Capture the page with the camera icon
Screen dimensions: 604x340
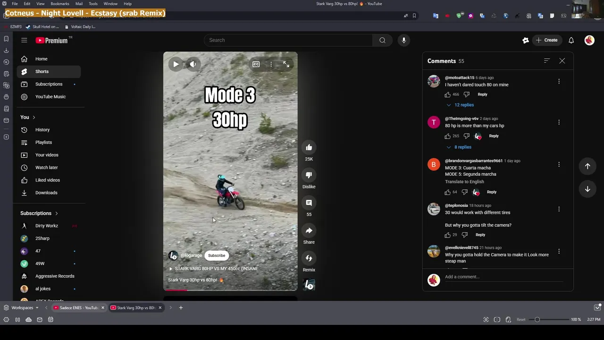point(486,320)
